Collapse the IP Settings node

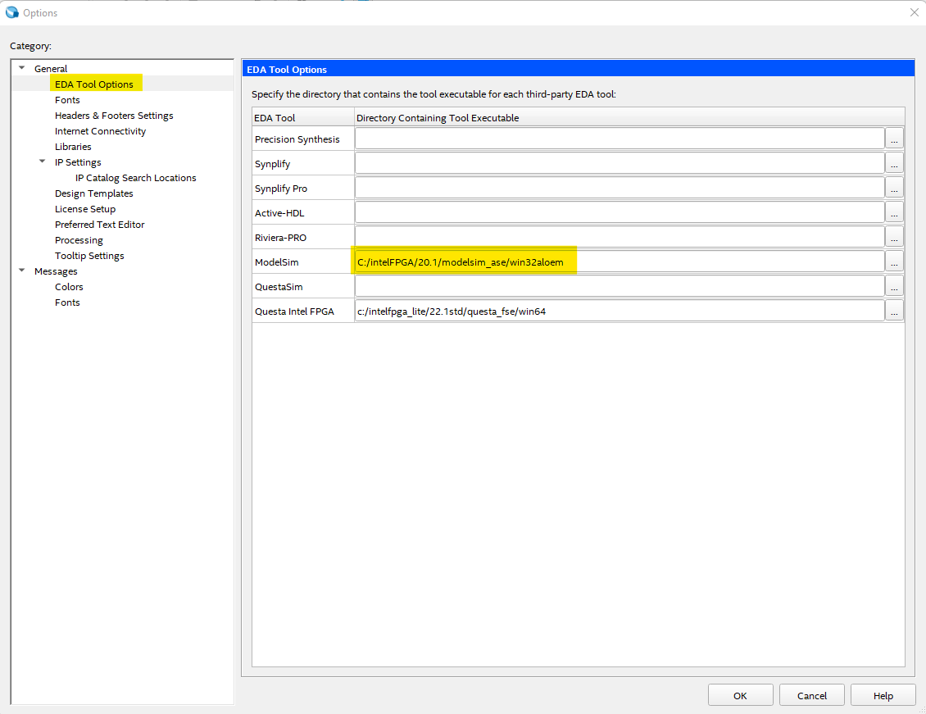[x=43, y=161]
